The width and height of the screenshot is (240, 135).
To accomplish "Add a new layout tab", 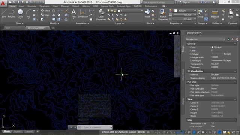I will tap(37, 131).
